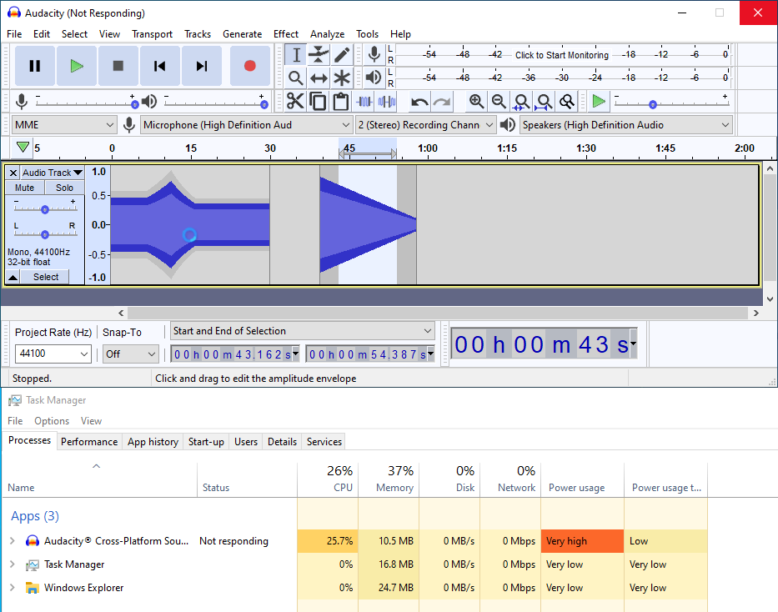This screenshot has height=612, width=778.
Task: Click the Select button on the track panel
Action: click(x=46, y=276)
